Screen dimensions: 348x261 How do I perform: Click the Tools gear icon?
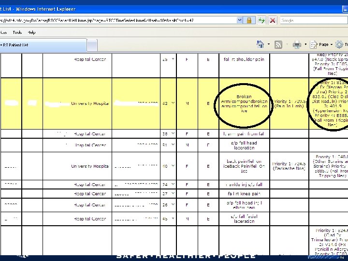[339, 44]
